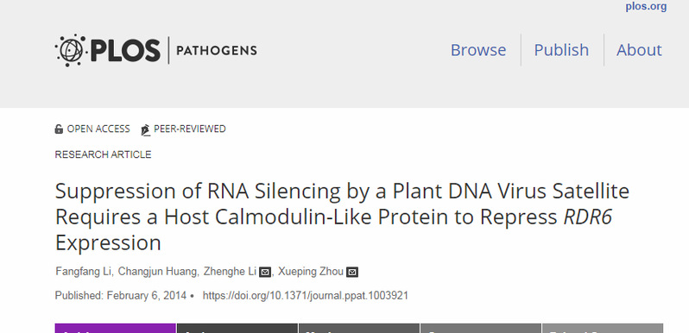Select author Changjun Huang

(x=158, y=272)
